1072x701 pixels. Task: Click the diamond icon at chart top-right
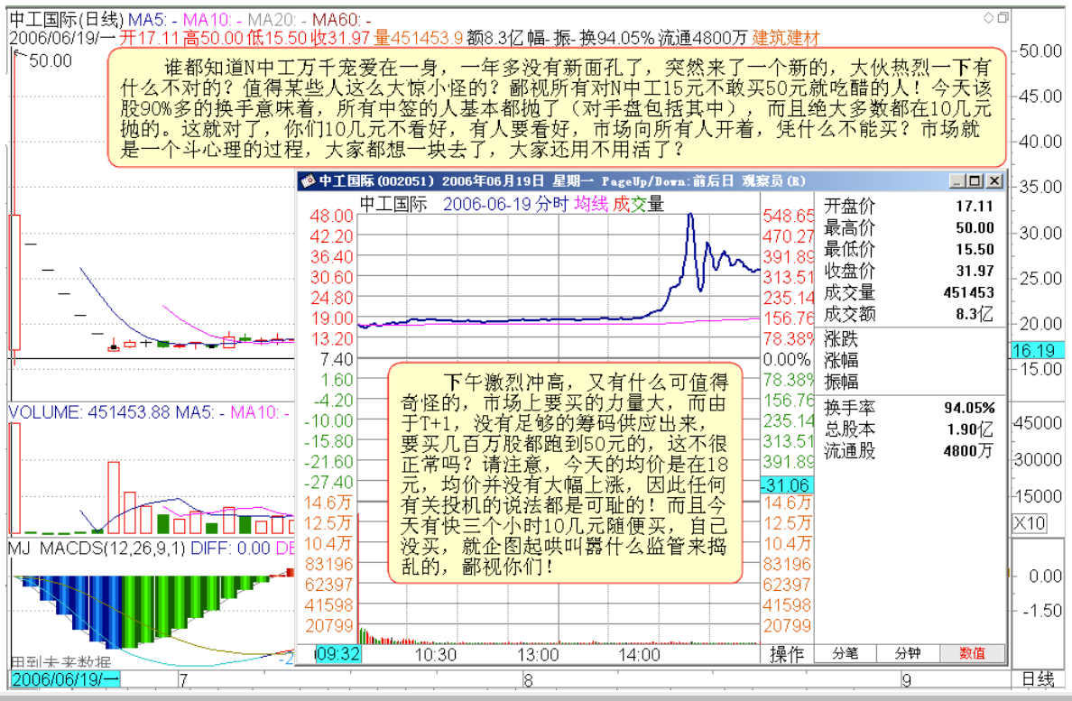(988, 18)
